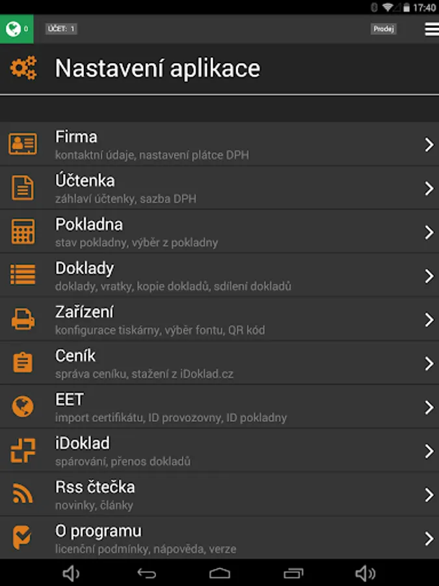Open EET settings using right chevron
Image resolution: width=439 pixels, height=586 pixels.
[x=429, y=408]
